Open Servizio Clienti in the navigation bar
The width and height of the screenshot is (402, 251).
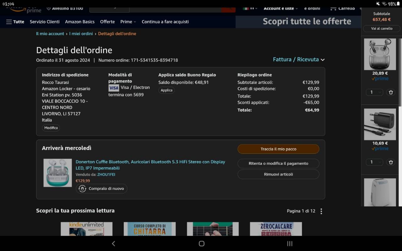click(45, 22)
